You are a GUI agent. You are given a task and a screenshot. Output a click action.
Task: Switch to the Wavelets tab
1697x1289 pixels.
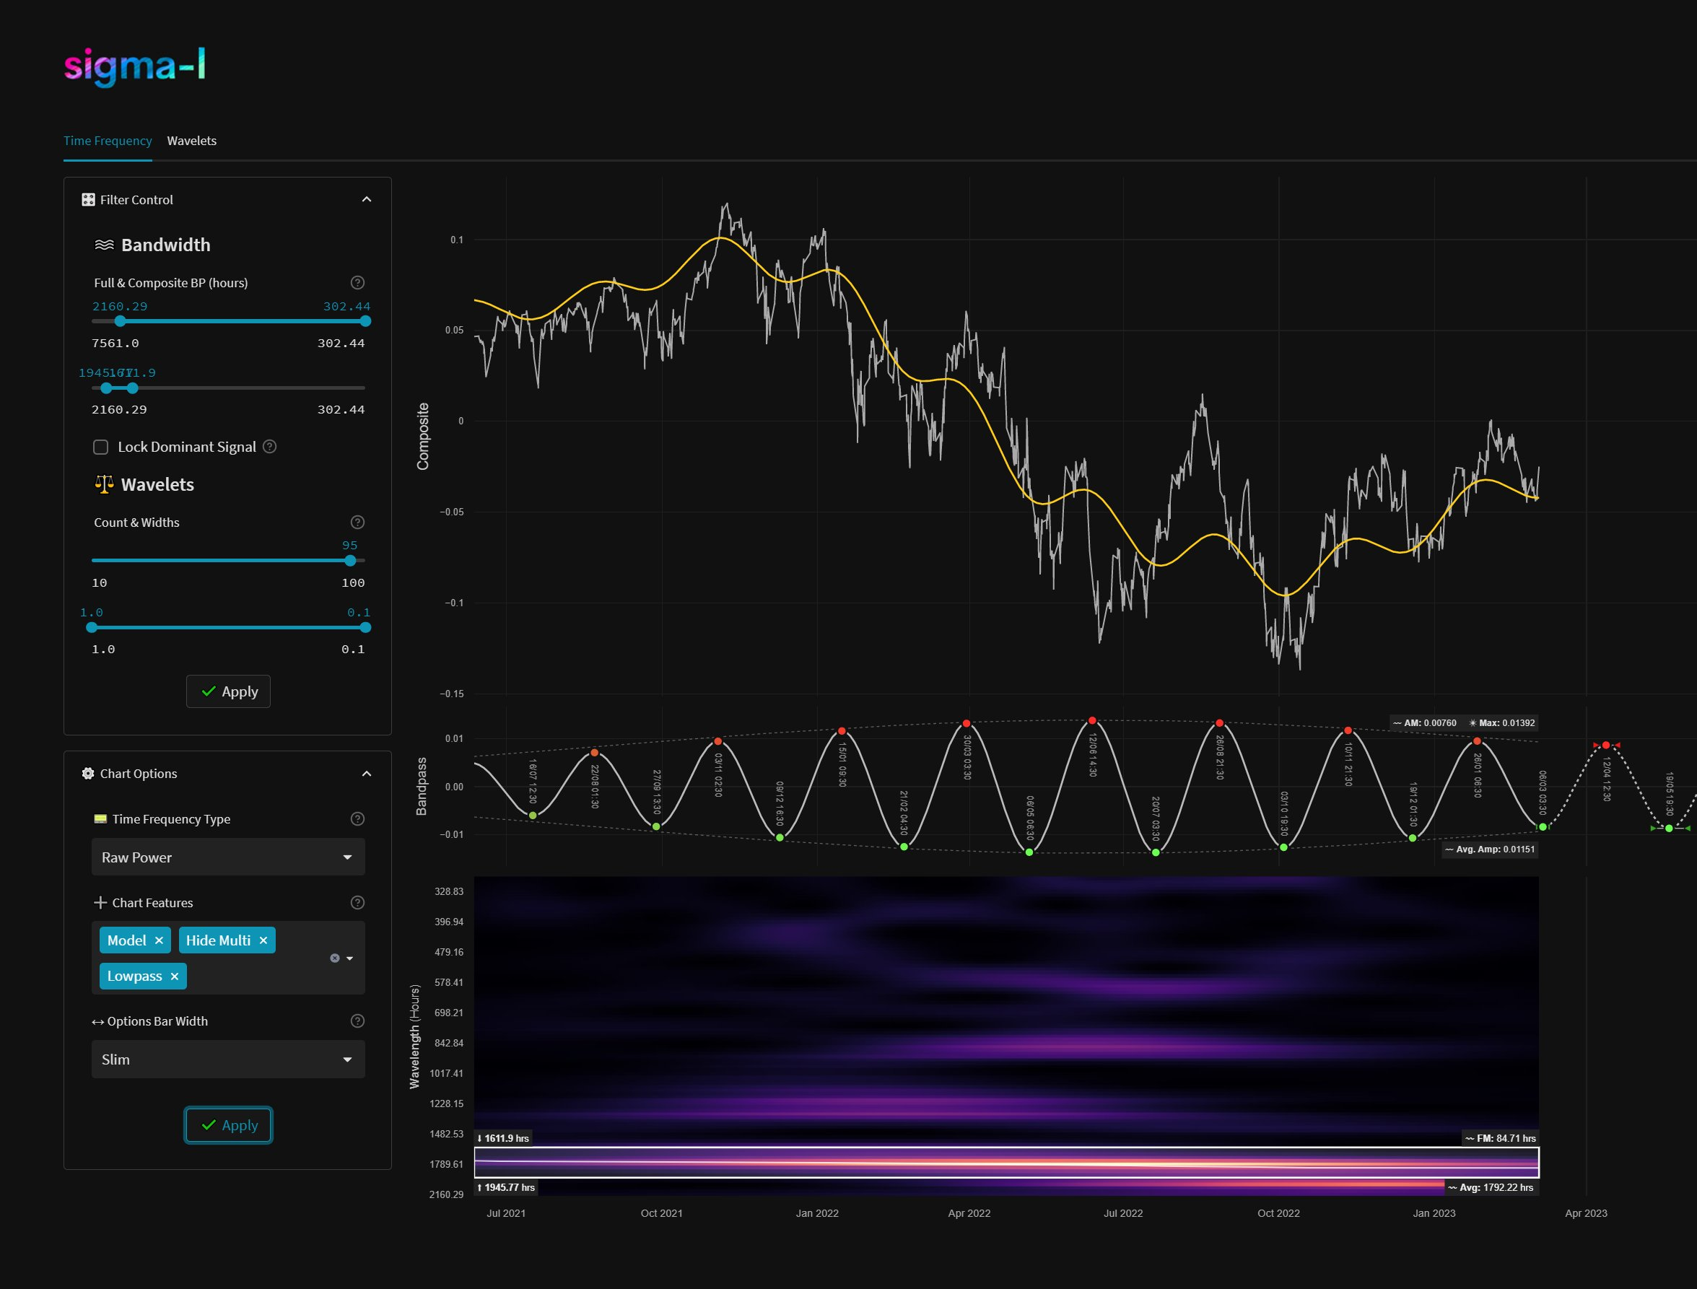192,141
